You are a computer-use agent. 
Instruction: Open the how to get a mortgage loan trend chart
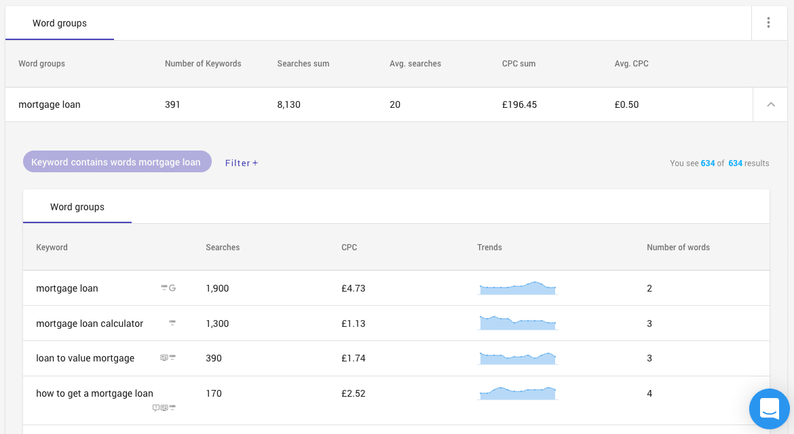[518, 393]
